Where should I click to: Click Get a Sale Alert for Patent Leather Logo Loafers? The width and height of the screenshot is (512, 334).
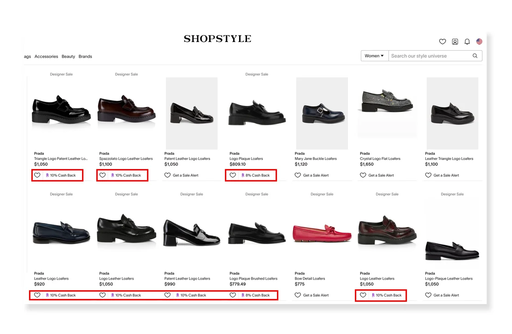click(180, 175)
